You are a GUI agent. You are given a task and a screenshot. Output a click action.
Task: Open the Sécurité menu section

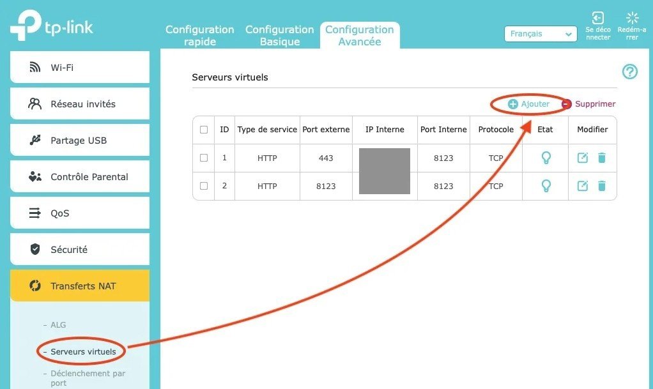pyautogui.click(x=79, y=249)
